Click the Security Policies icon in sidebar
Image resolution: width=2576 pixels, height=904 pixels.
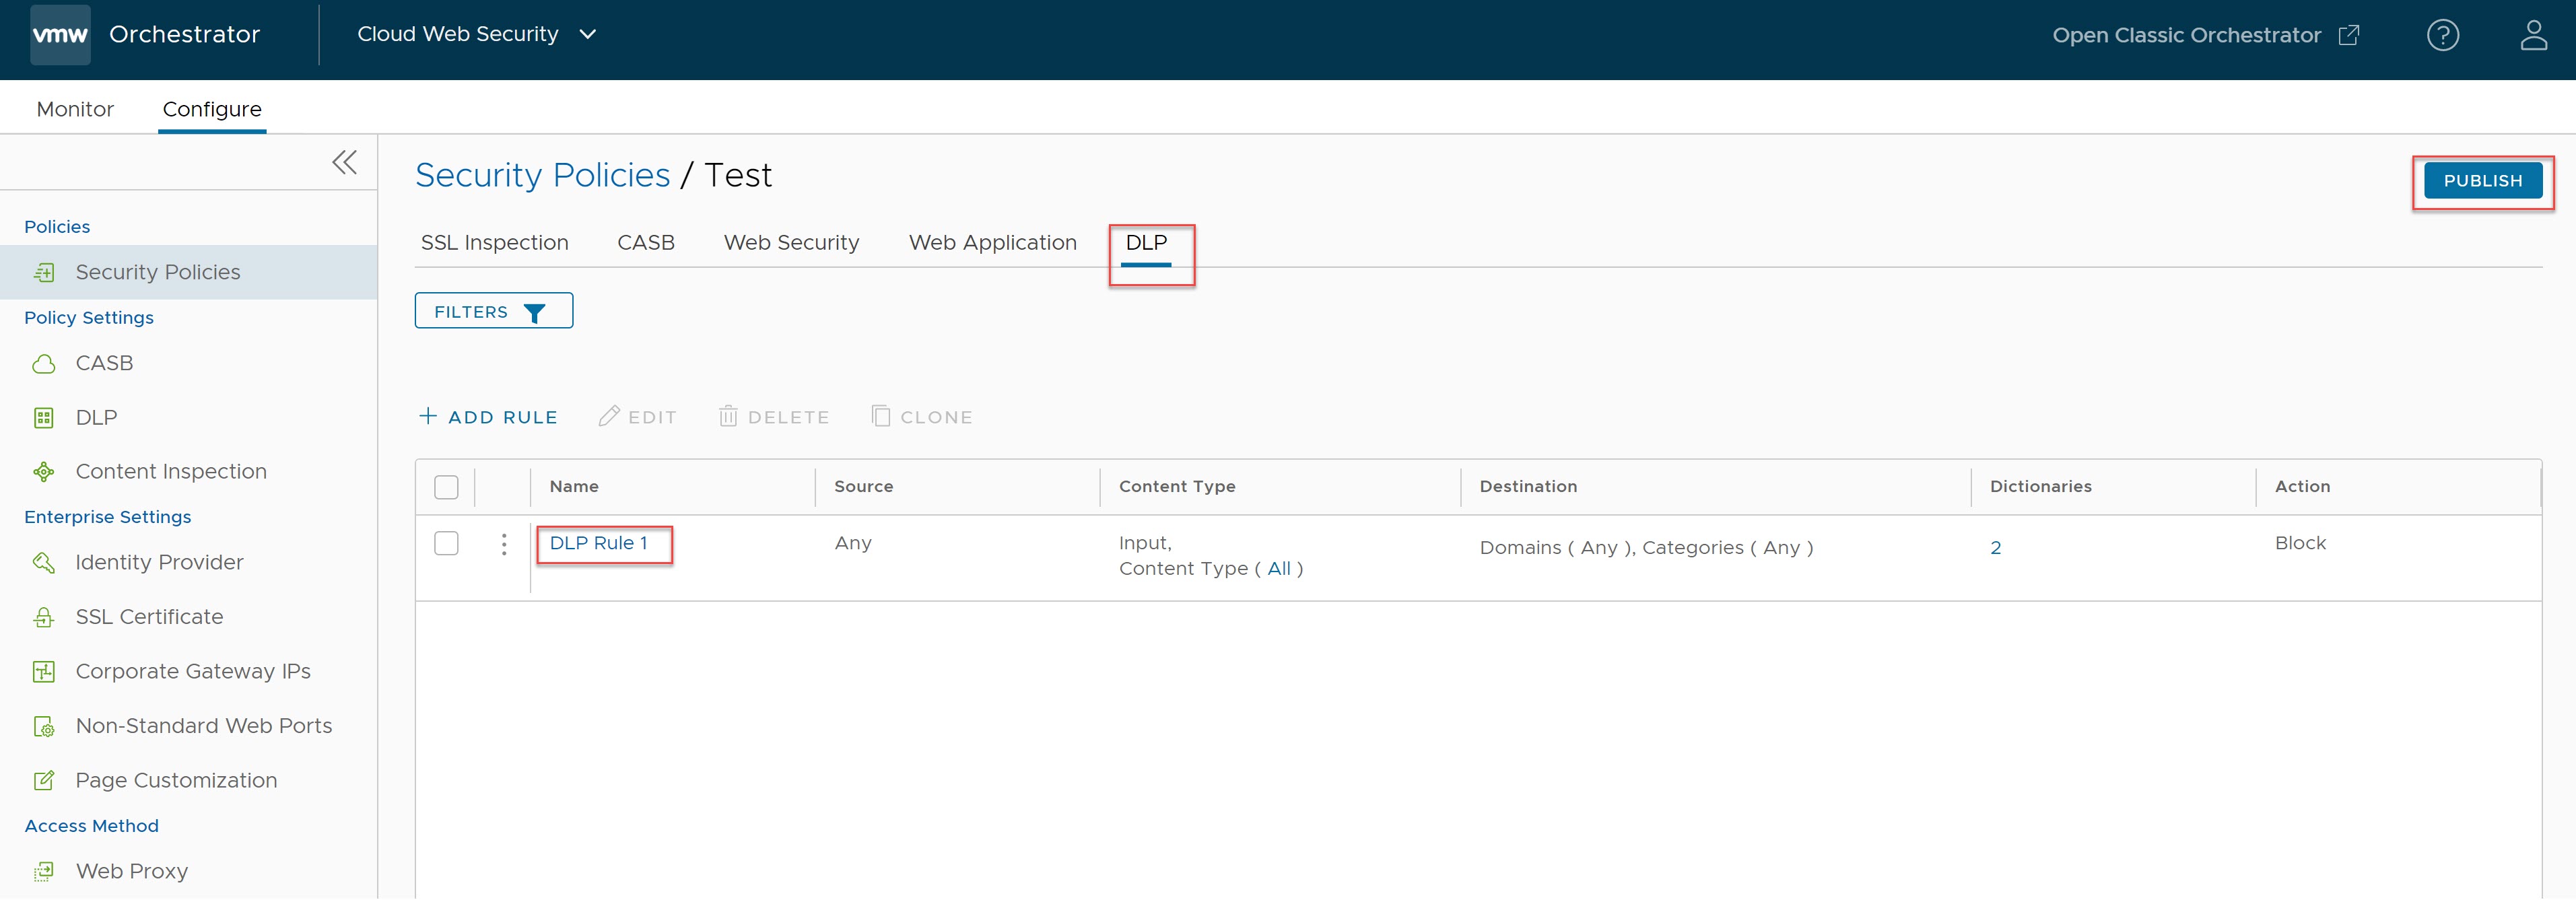click(44, 268)
